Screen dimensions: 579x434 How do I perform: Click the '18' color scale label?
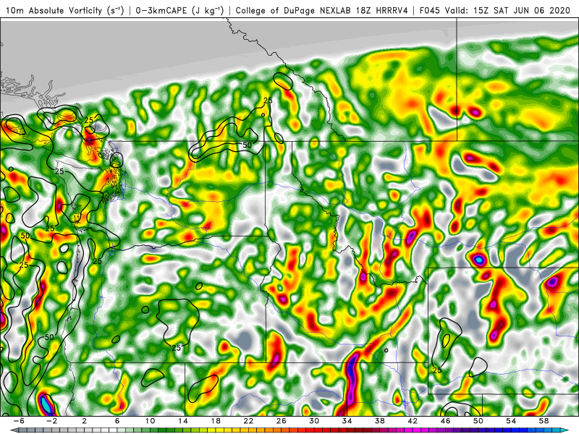216,421
